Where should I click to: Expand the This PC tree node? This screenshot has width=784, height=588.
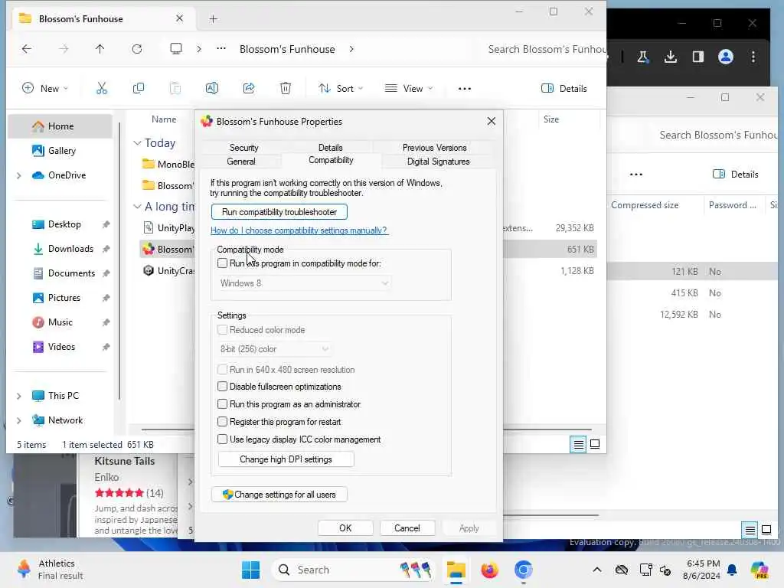point(19,396)
